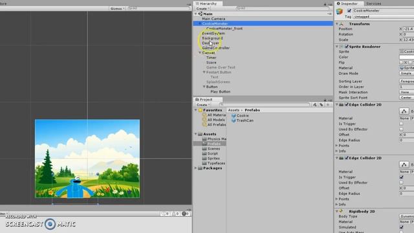
Task: Click Edit Collider button of first Edge Collider
Action: tap(404, 111)
